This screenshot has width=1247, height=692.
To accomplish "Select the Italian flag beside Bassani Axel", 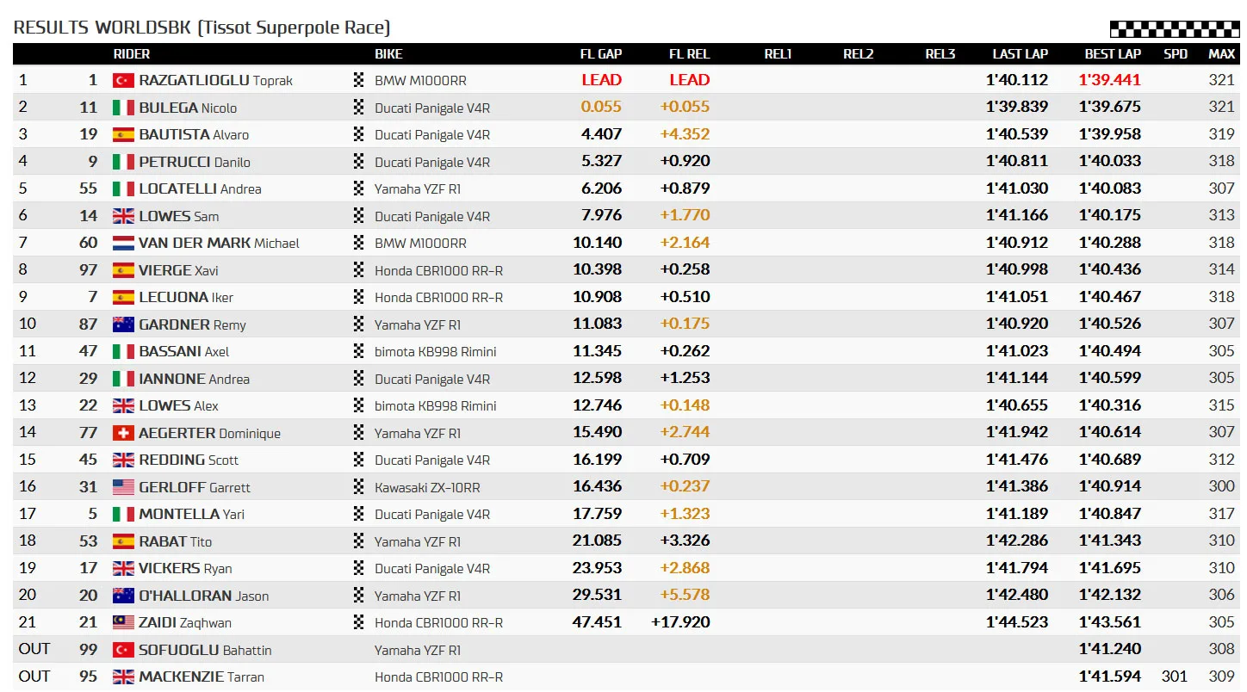I will (x=123, y=351).
